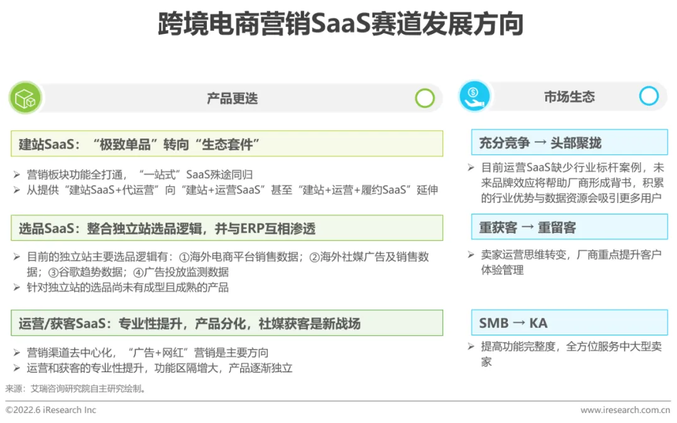Viewport: 677px width, 423px height.
Task: Click the arrow bullet before 目前的独立站主要选品逻辑
Action: (17, 257)
